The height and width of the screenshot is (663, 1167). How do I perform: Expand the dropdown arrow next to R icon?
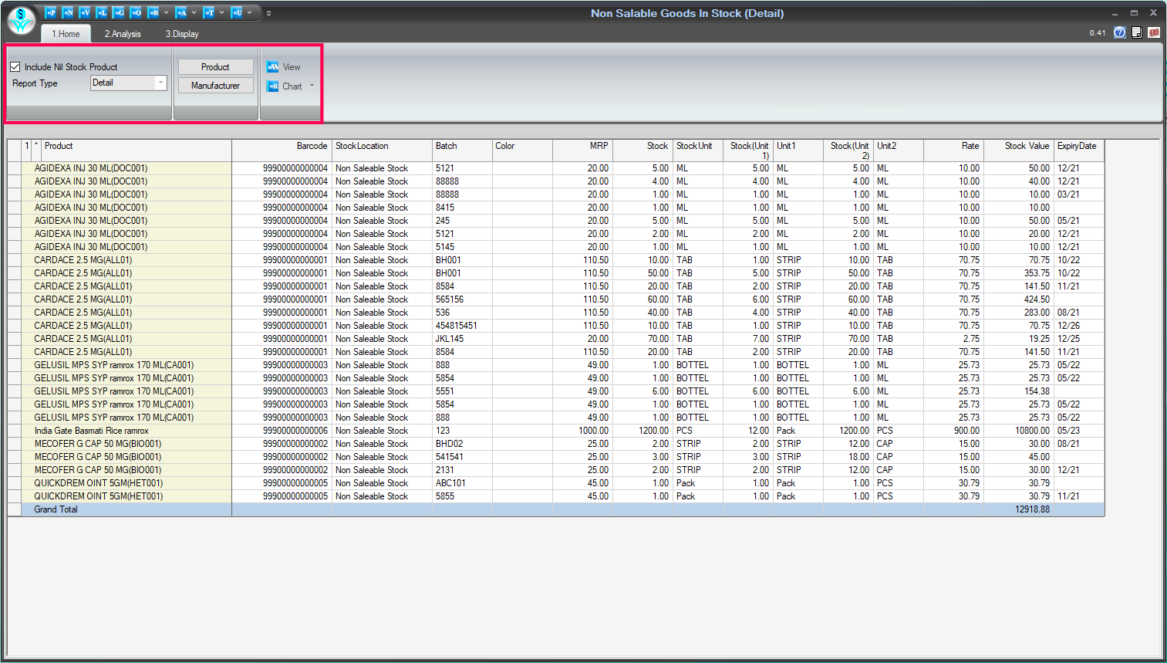click(166, 12)
